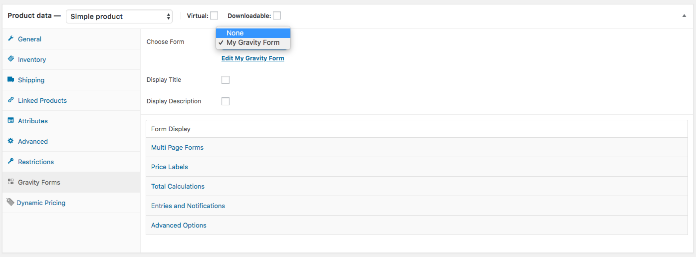Select None in the form dropdown
This screenshot has height=257, width=696.
pyautogui.click(x=235, y=33)
